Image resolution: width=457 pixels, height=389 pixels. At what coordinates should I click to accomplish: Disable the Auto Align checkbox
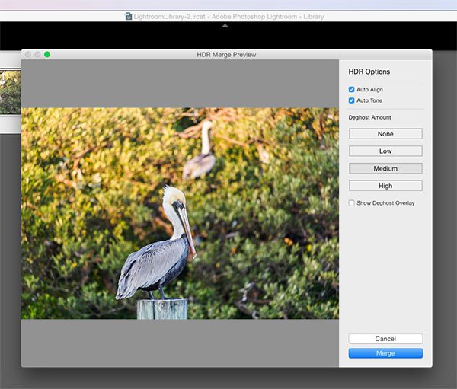tap(352, 90)
